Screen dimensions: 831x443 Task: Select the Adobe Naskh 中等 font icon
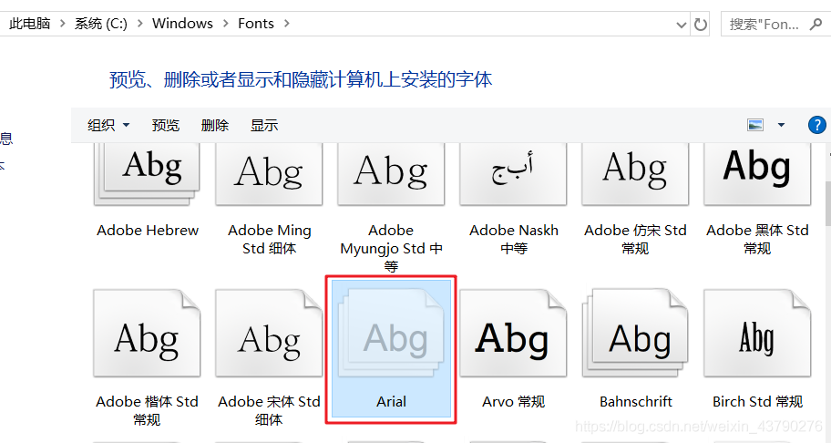513,171
